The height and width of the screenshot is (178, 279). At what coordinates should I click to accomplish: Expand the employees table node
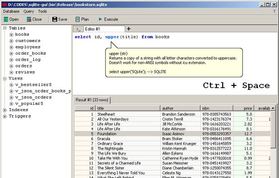click(x=11, y=47)
